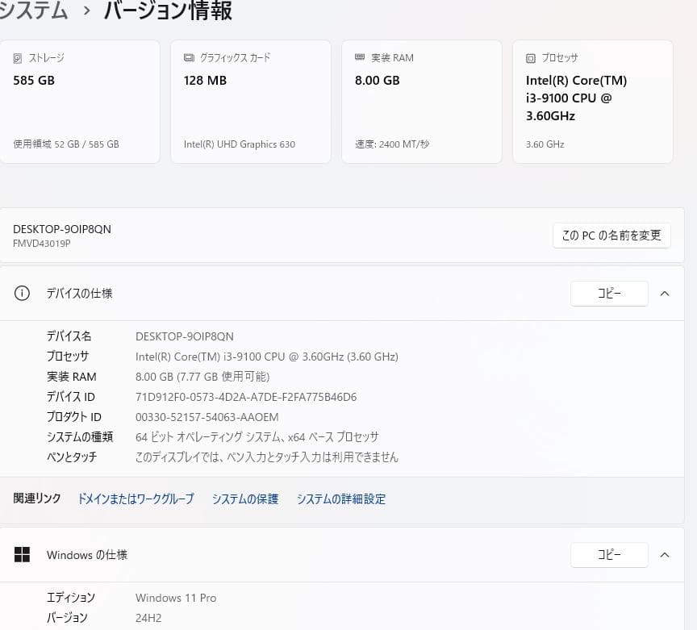697x630 pixels.
Task: Click the プロセッサ card icon
Action: coord(531,57)
